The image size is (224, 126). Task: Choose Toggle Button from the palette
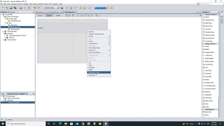click(210, 52)
